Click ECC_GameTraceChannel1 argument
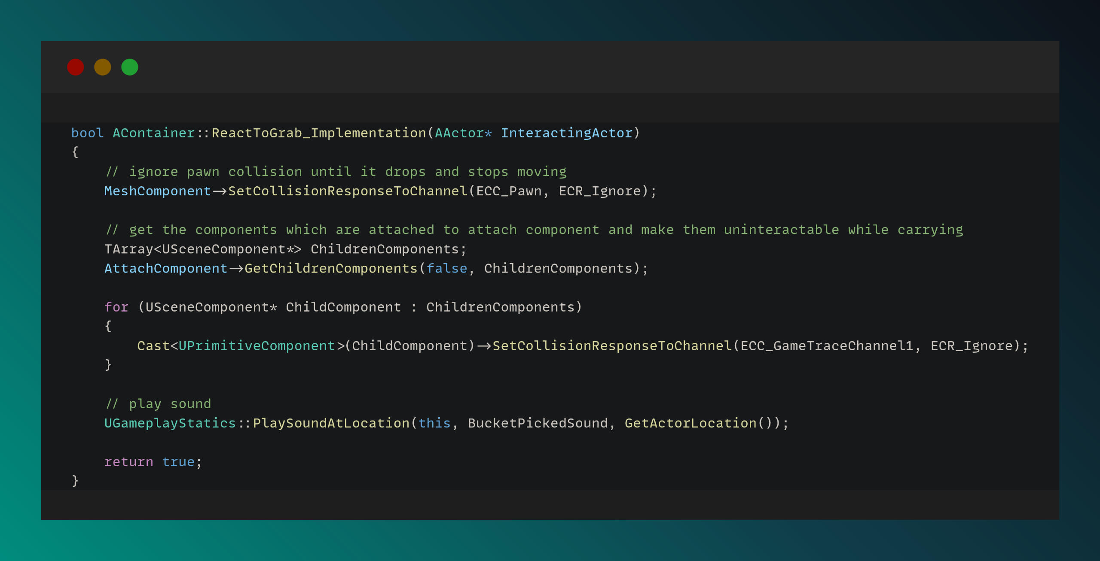Screen dimensions: 1100x561 tap(827, 346)
